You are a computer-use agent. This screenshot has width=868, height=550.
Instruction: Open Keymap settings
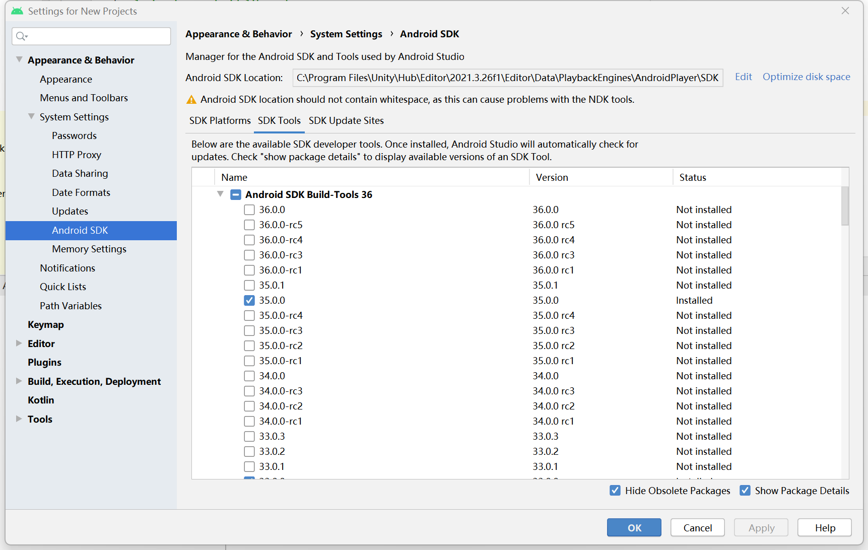click(46, 324)
